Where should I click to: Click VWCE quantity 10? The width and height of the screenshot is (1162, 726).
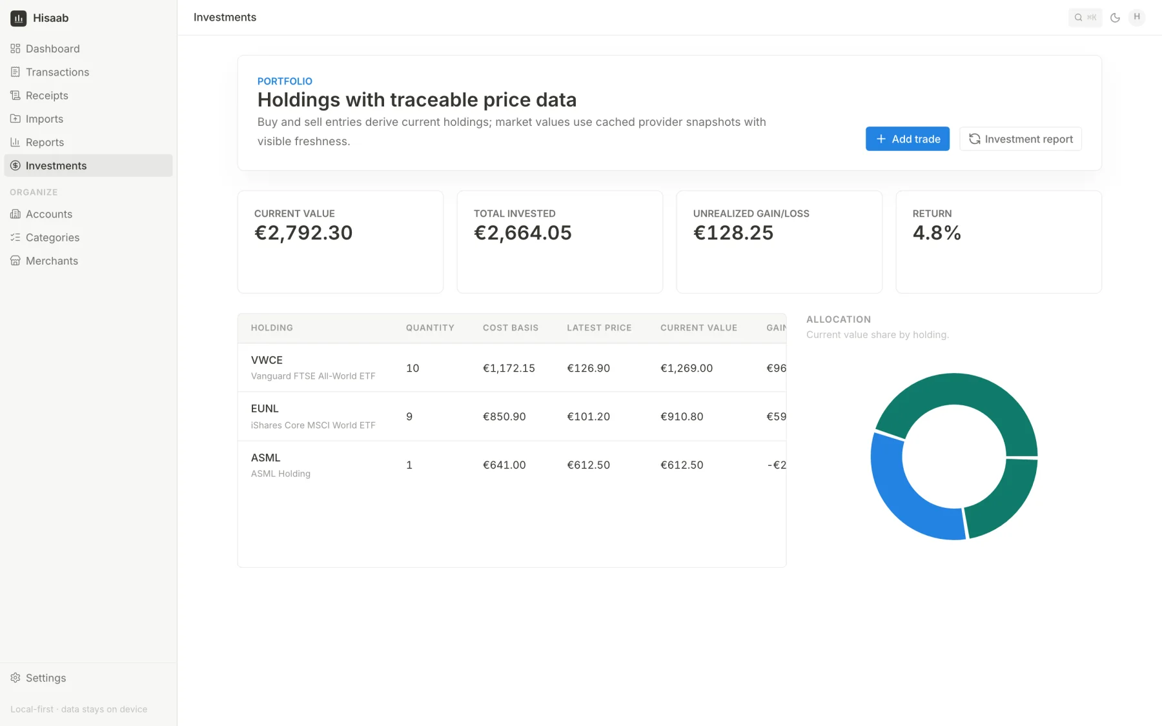click(413, 368)
